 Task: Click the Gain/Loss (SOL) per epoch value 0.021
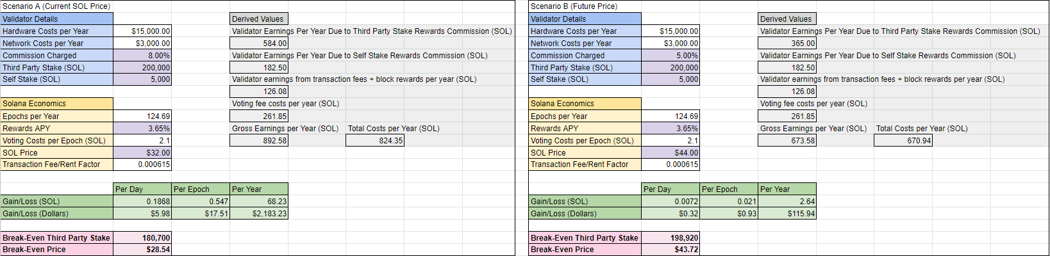pos(729,202)
